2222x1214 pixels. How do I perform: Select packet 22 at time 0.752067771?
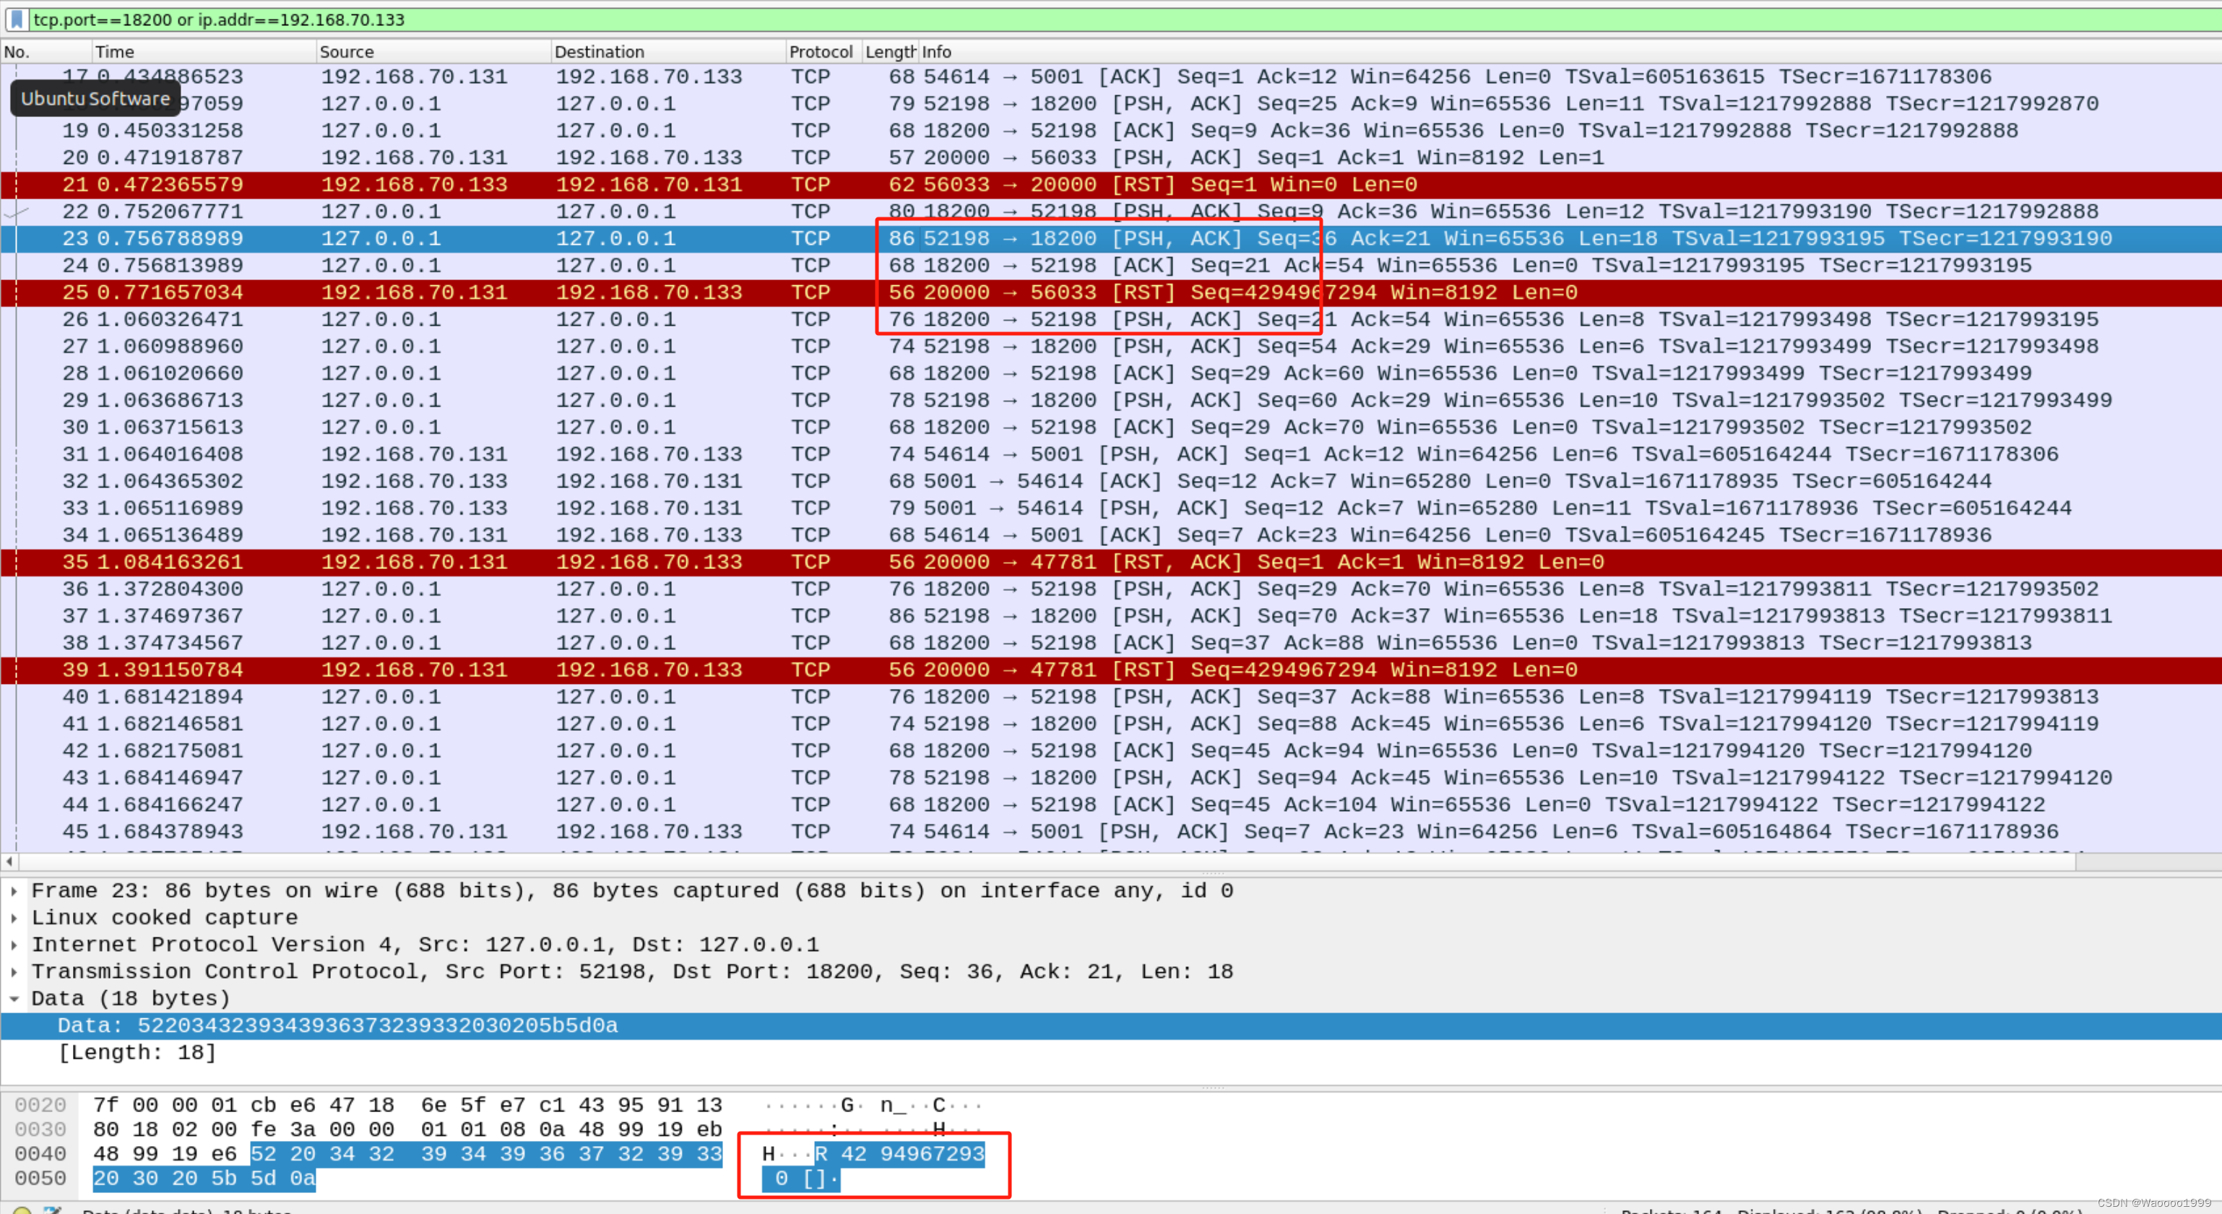pyautogui.click(x=1111, y=212)
